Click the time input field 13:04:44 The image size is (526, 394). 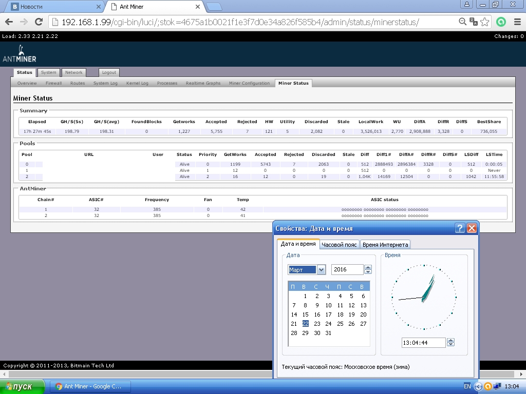click(x=423, y=343)
